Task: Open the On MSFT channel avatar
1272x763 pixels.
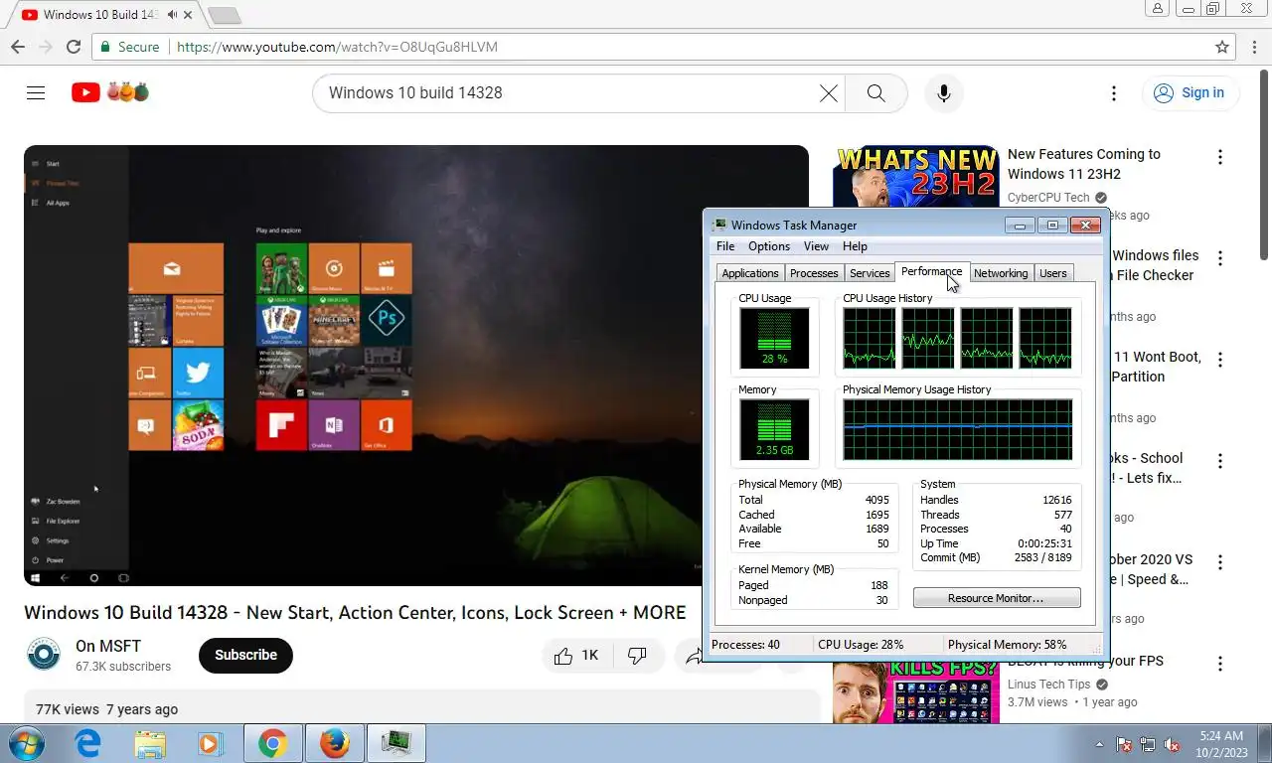Action: coord(44,655)
